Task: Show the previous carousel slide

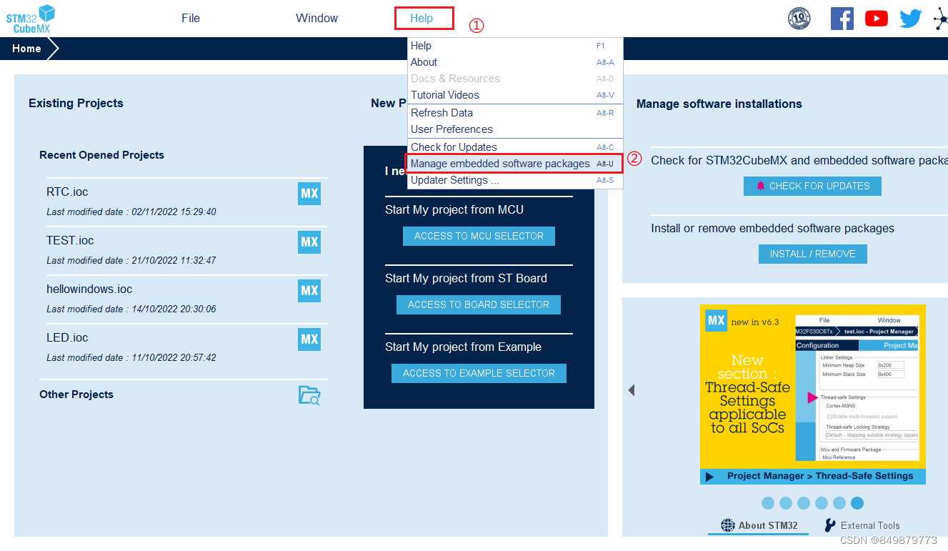Action: tap(632, 390)
